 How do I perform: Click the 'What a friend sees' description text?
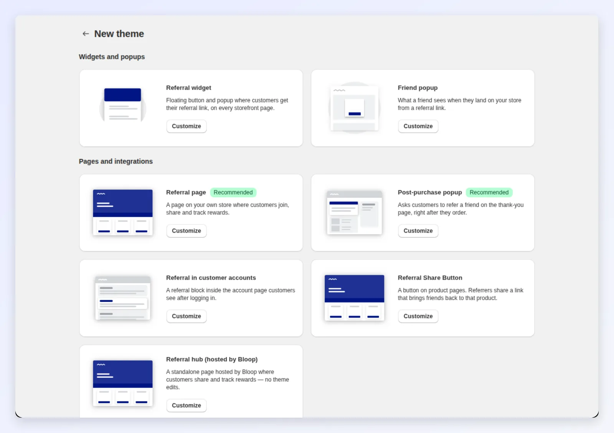coord(459,104)
